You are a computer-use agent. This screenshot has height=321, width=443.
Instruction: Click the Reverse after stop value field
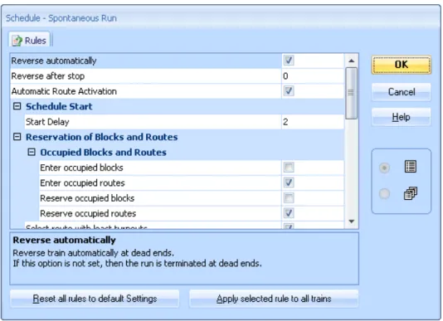point(313,76)
